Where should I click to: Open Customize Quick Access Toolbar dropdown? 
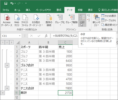(x=26, y=3)
